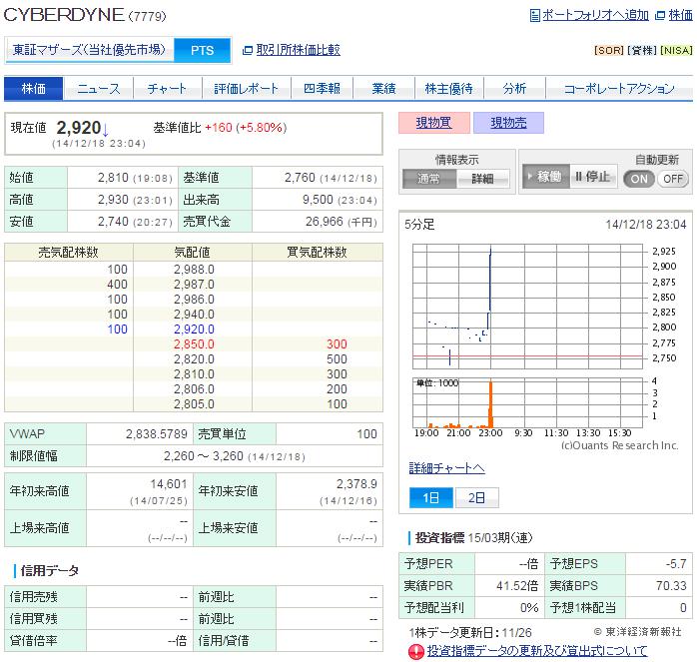Open 詳細チャートへ link

coord(446,467)
